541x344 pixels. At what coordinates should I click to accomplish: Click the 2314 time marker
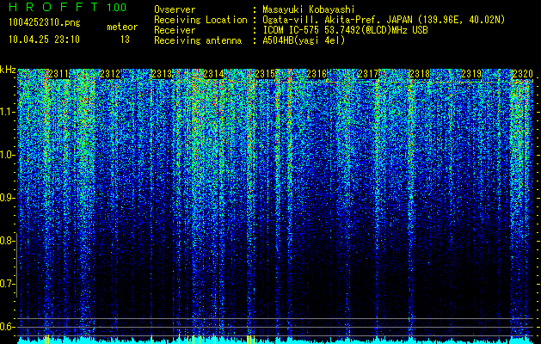[x=213, y=74]
